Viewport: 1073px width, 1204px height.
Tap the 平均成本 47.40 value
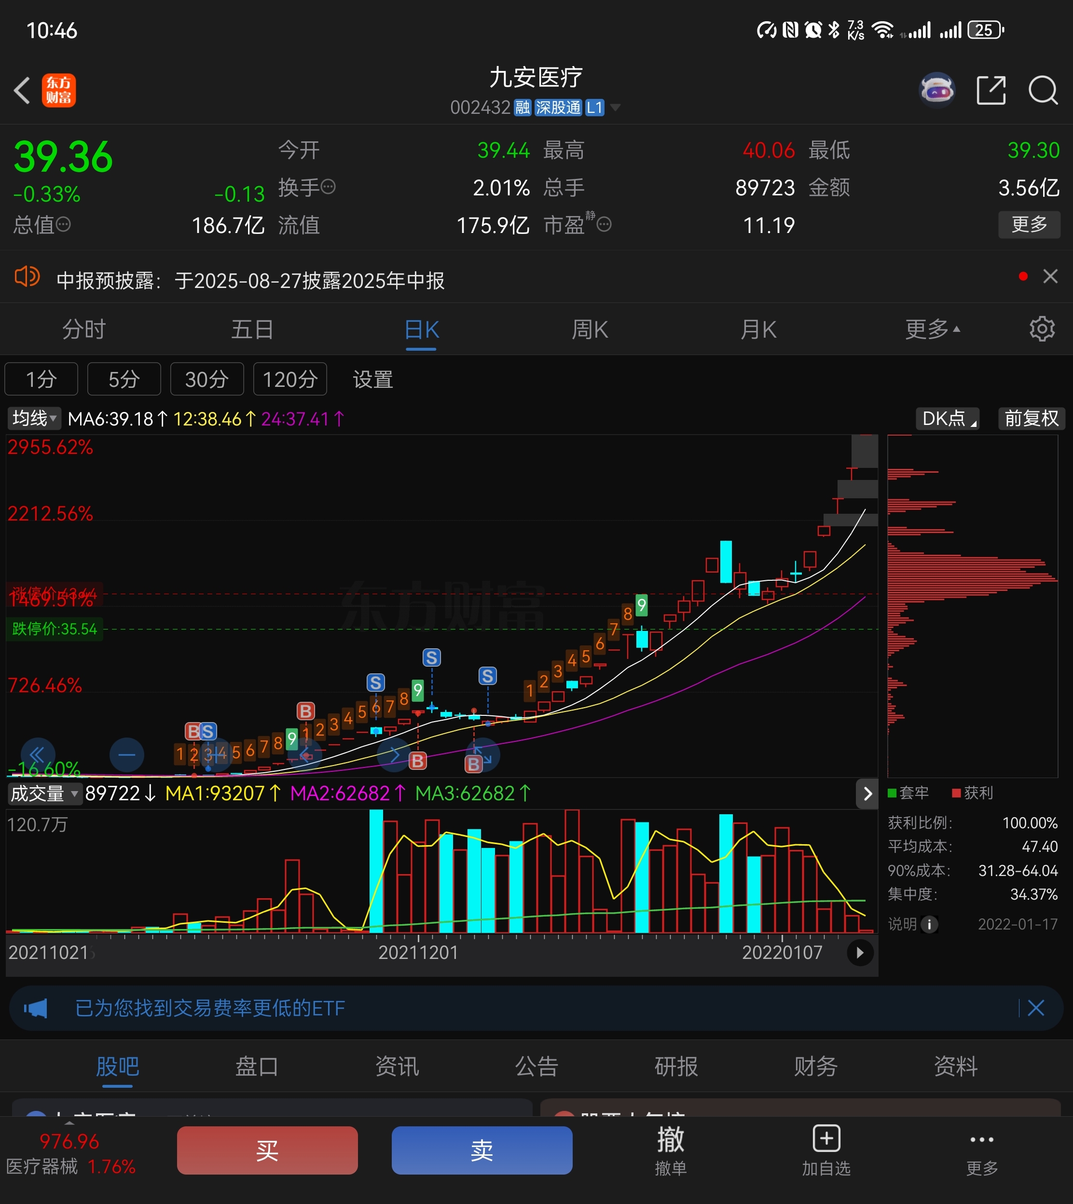click(1039, 846)
